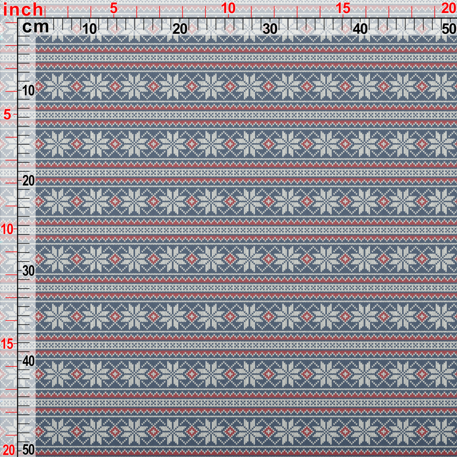
Task: Select the red 20 on the left inch ruler
Action: (x=8, y=449)
